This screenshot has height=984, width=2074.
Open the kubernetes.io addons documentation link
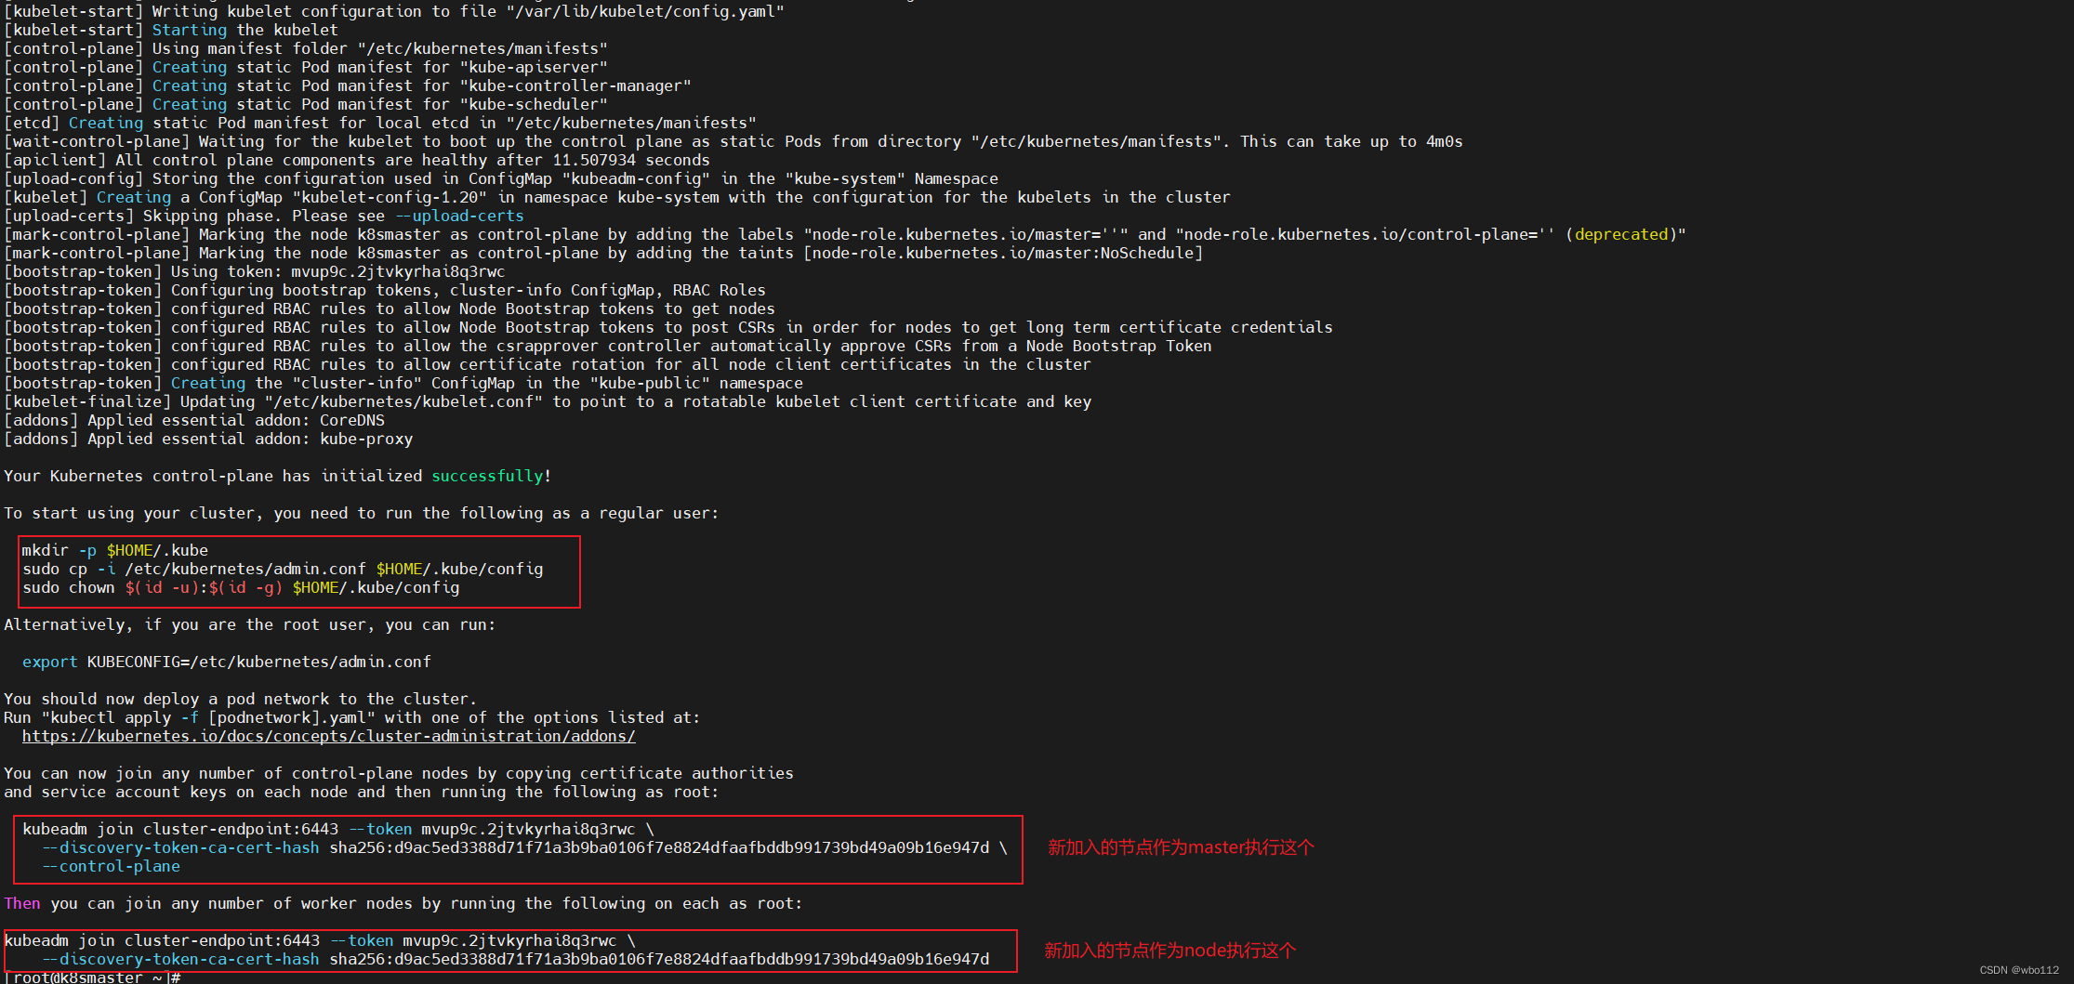(329, 736)
